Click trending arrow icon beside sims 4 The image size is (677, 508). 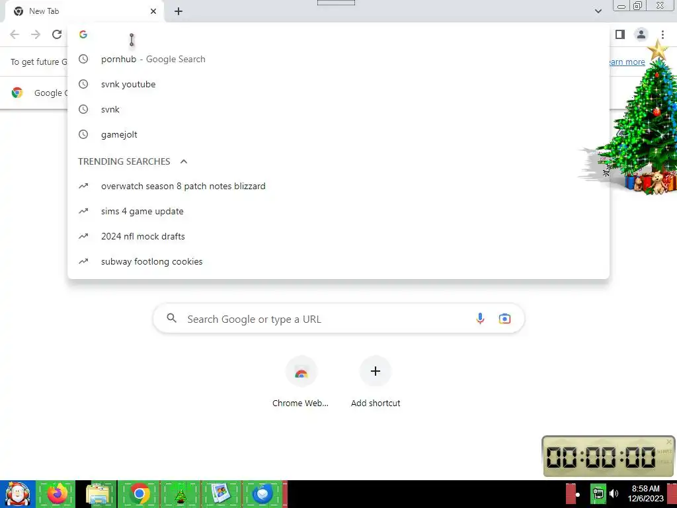(x=83, y=211)
